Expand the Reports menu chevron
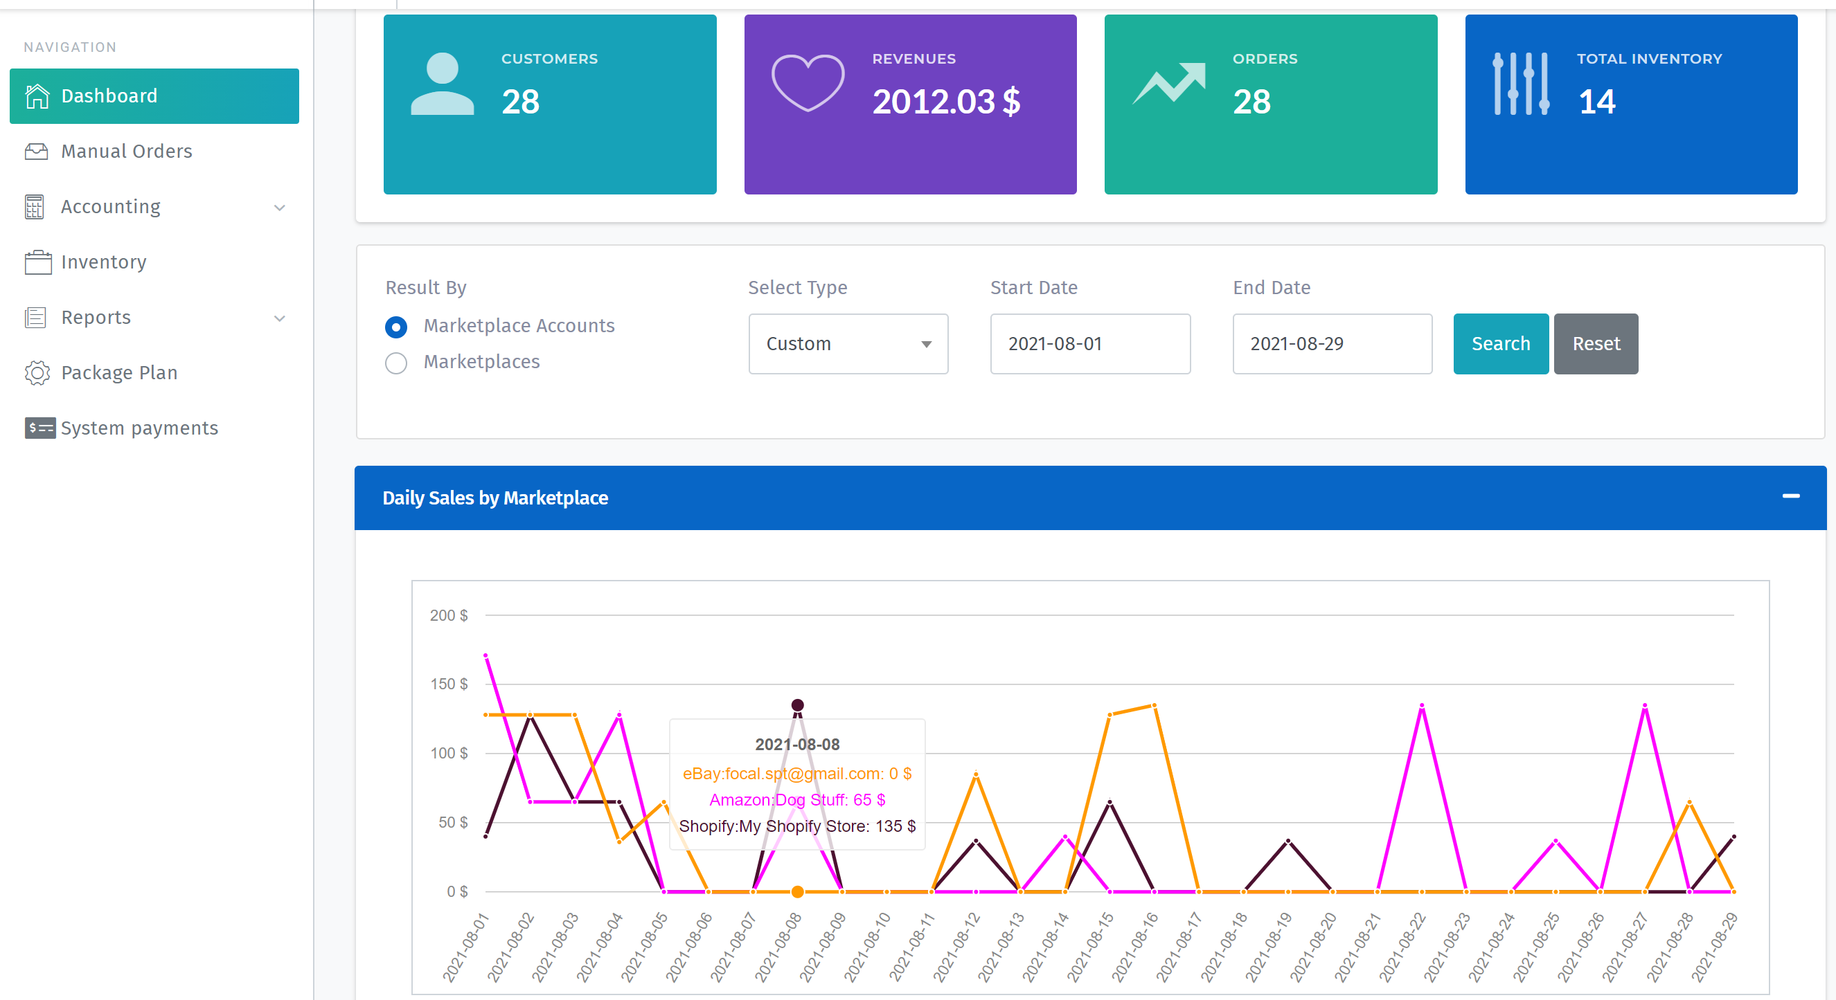Screen dimensions: 1836x1000 tap(279, 318)
